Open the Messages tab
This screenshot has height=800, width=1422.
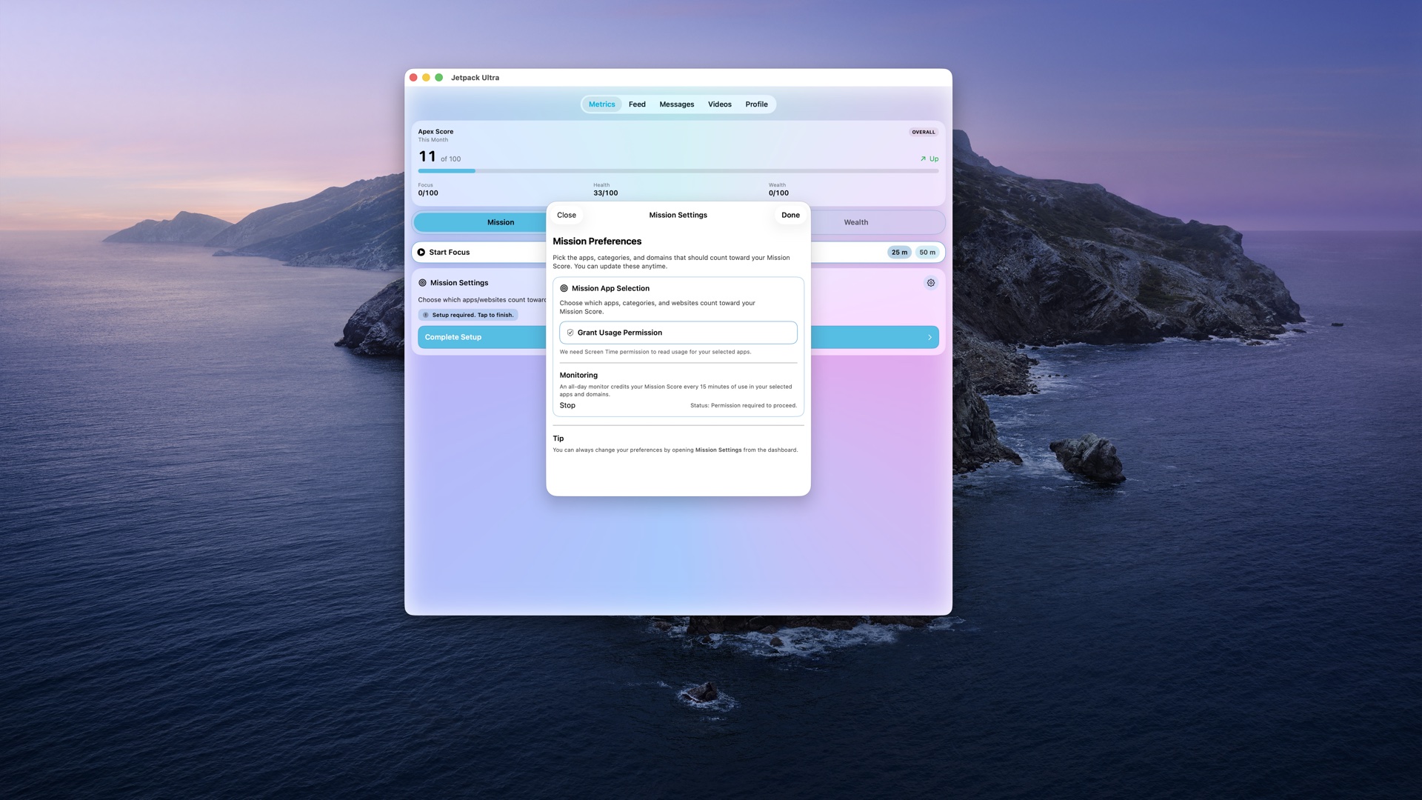coord(677,104)
